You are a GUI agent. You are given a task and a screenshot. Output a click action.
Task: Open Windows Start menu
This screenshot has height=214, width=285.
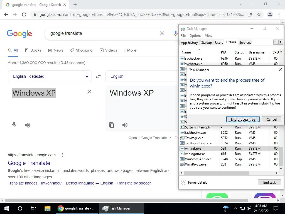click(7, 208)
